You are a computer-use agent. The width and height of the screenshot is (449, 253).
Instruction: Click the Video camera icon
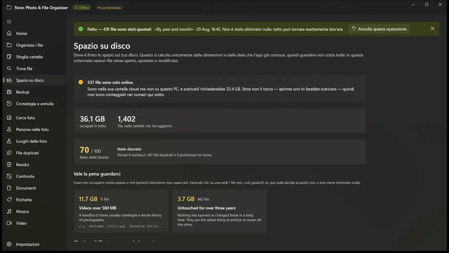point(9,223)
